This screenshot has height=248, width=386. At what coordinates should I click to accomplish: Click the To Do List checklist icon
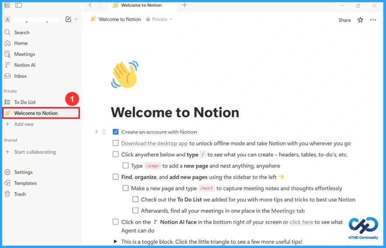(x=7, y=102)
